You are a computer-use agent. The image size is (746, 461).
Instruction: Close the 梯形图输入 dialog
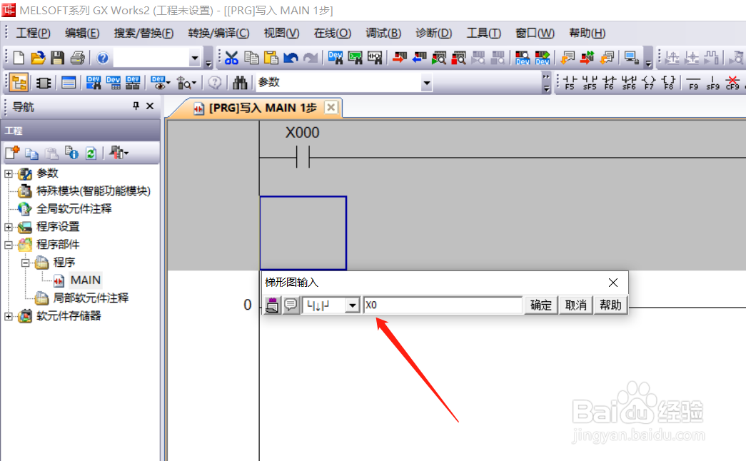[613, 283]
